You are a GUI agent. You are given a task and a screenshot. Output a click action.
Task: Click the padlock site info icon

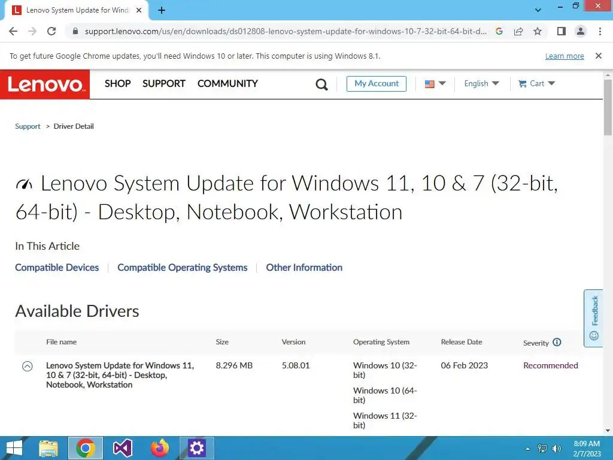[75, 31]
